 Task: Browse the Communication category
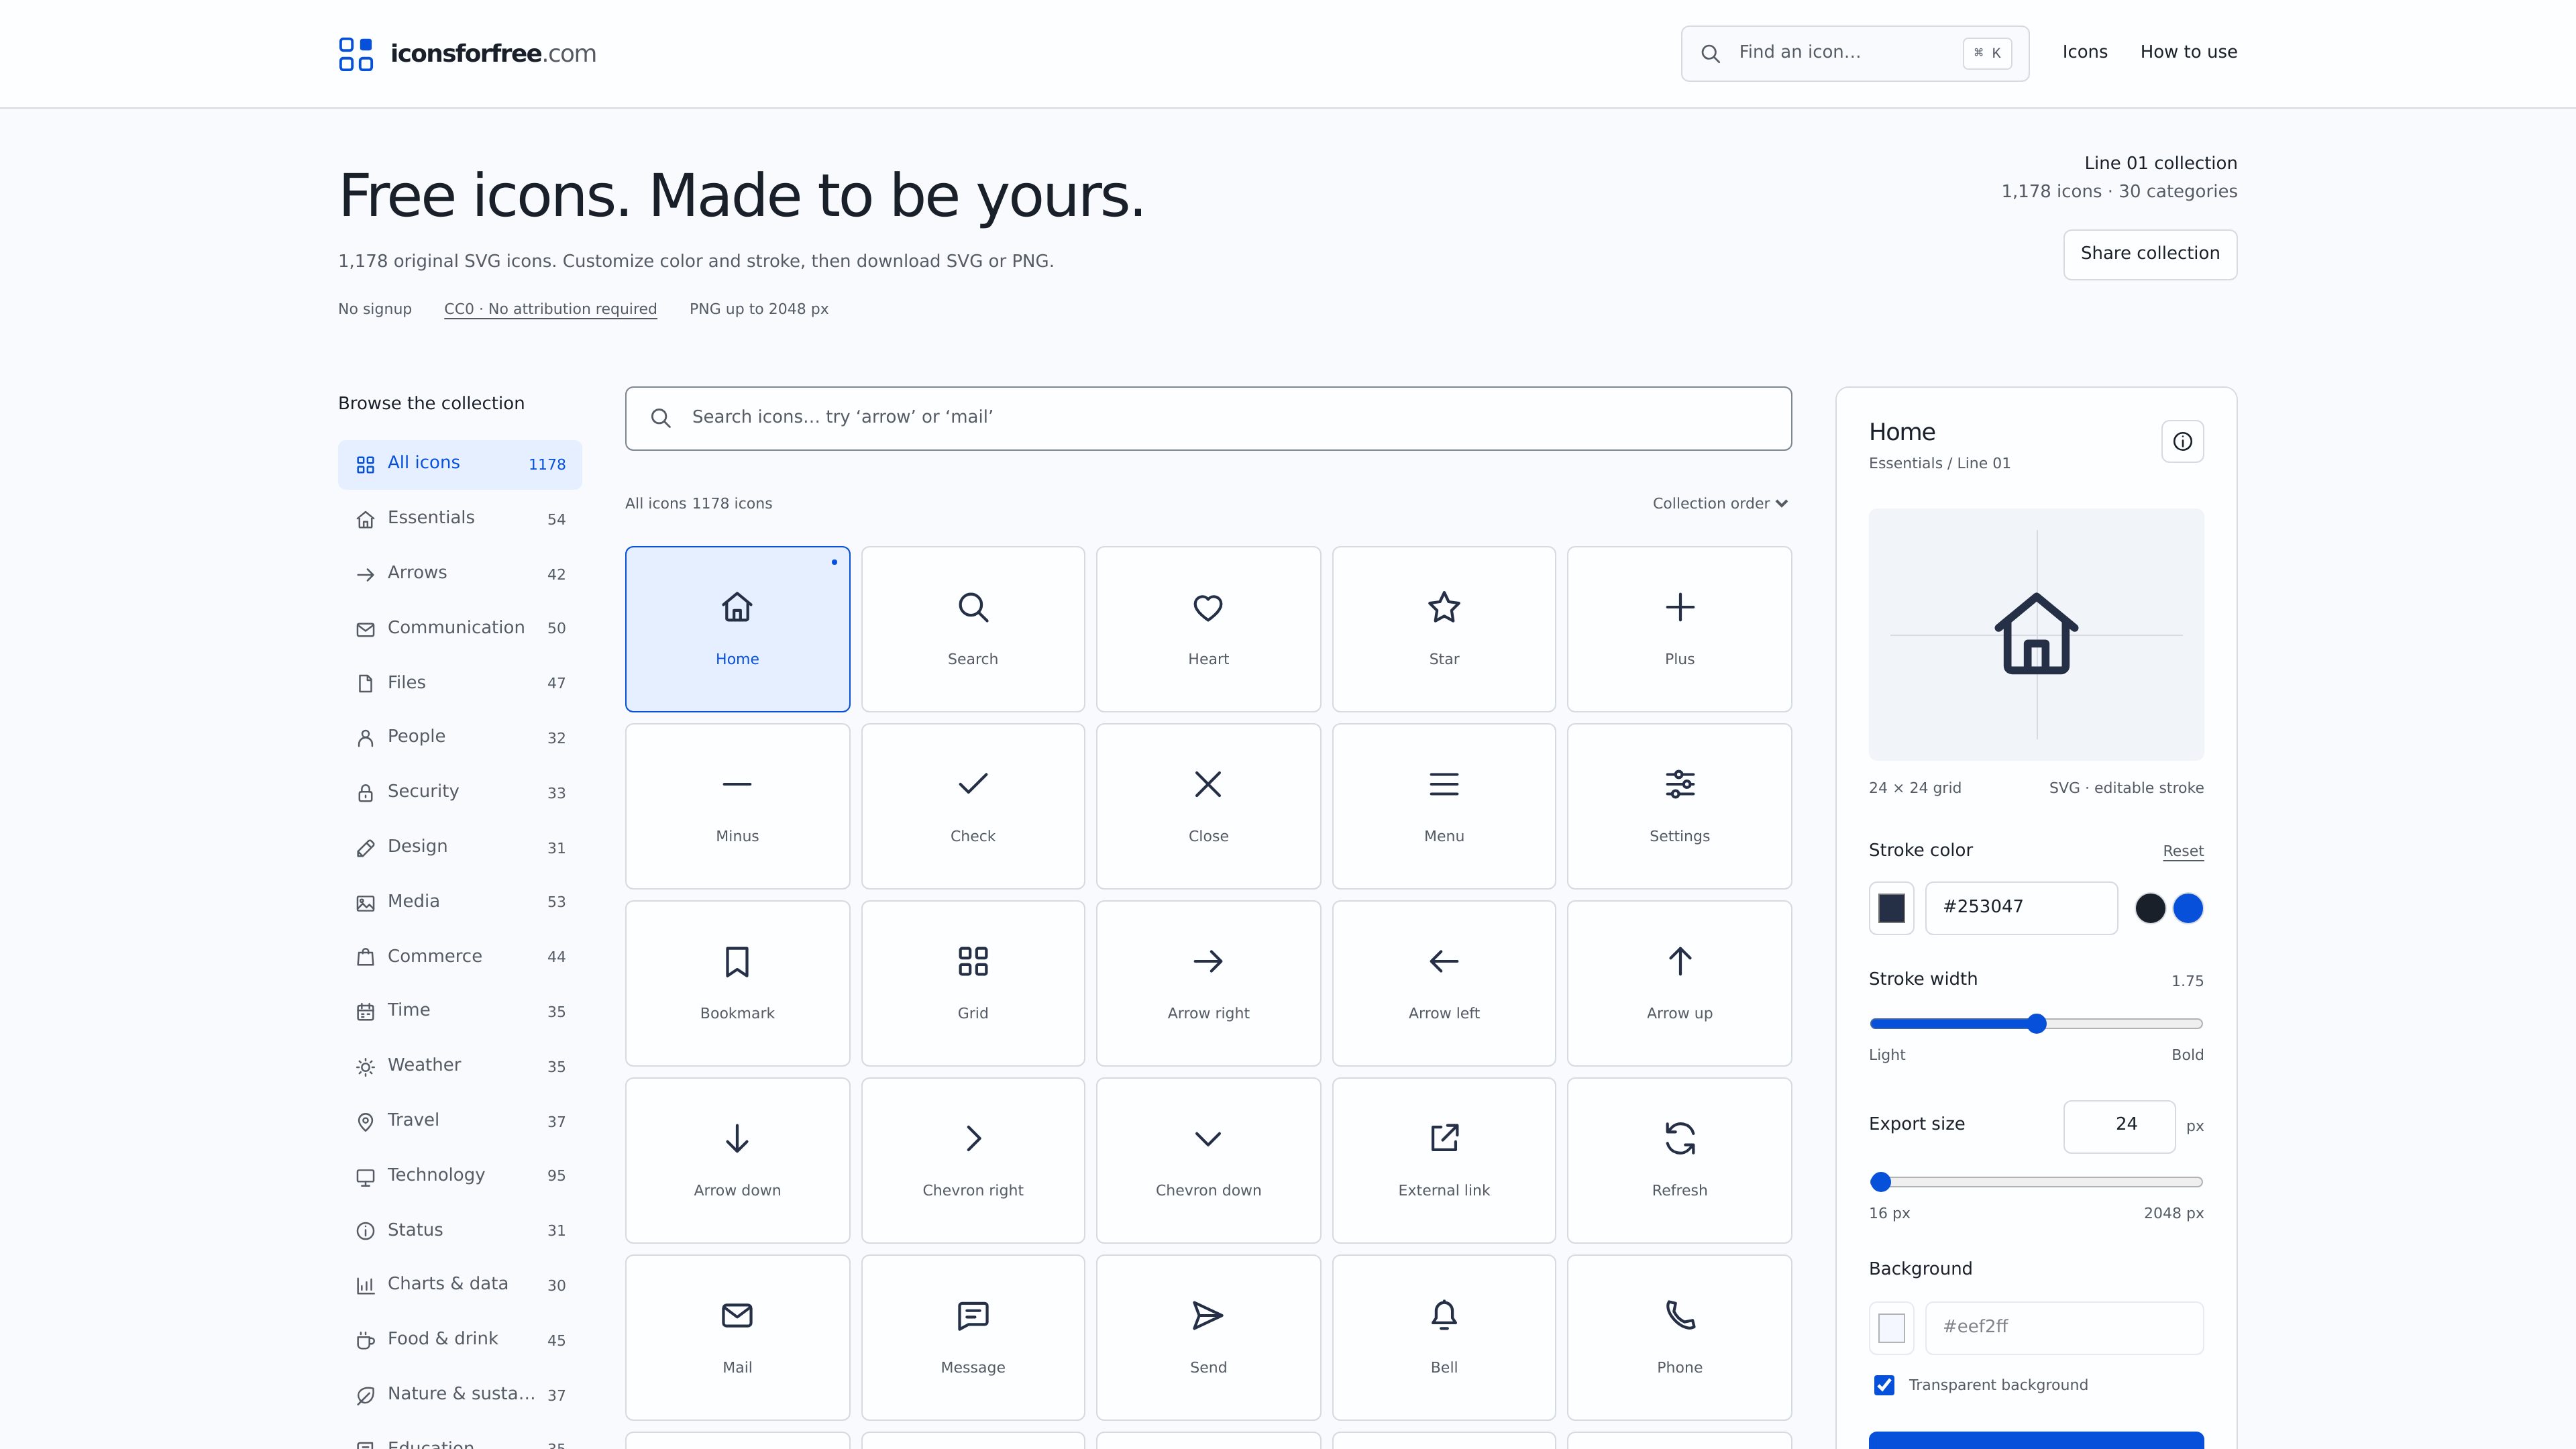pyautogui.click(x=460, y=628)
